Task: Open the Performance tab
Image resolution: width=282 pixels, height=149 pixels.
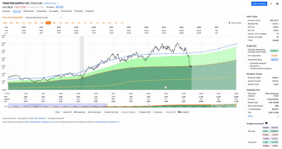Action: 29,11
